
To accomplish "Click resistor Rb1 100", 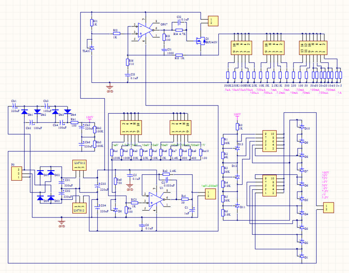I will click(x=74, y=122).
